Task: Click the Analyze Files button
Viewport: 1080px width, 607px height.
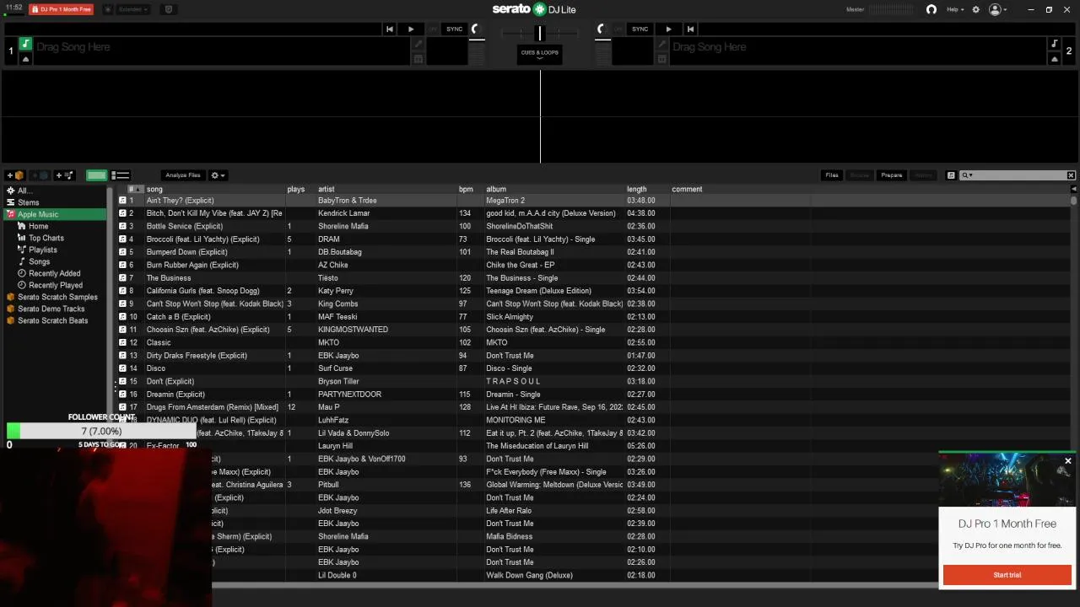Action: (x=182, y=175)
